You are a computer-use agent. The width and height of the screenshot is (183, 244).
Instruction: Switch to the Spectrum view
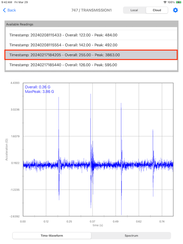pos(131,235)
